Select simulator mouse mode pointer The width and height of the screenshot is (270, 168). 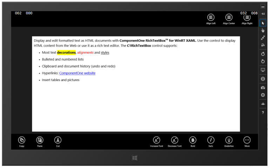[263, 23]
